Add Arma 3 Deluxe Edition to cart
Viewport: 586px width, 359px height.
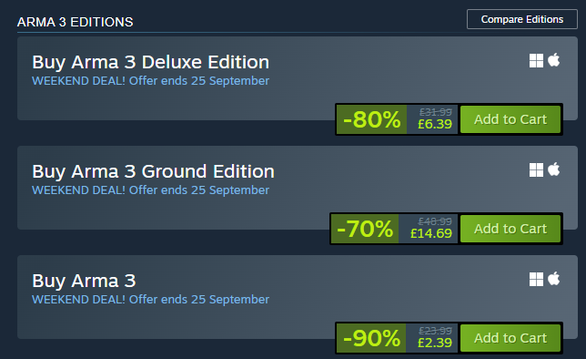point(510,119)
